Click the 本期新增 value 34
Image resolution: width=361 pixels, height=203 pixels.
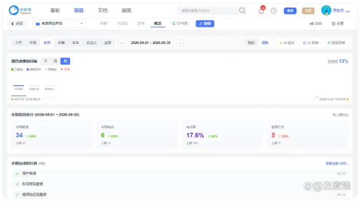pos(19,135)
